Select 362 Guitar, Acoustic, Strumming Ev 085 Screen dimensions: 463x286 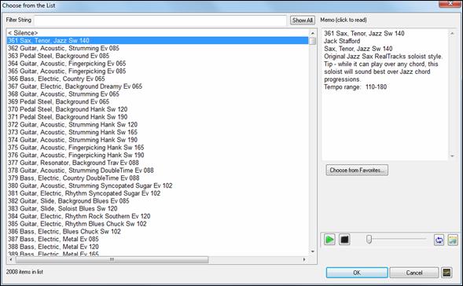[x=158, y=48]
